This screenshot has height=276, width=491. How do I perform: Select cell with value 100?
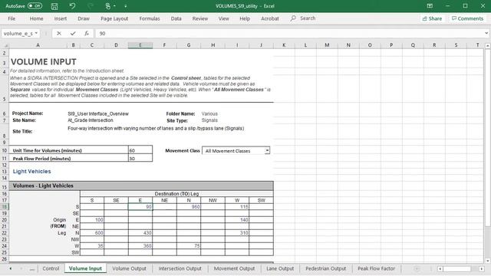point(92,220)
